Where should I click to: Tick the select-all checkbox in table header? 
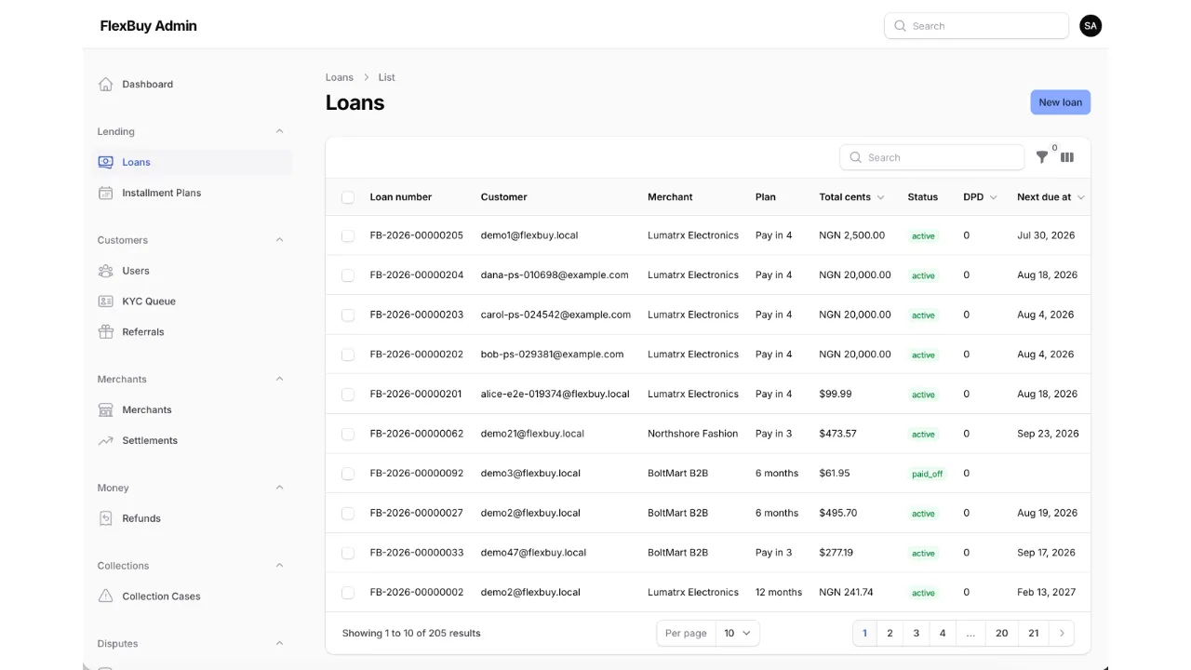pos(348,197)
